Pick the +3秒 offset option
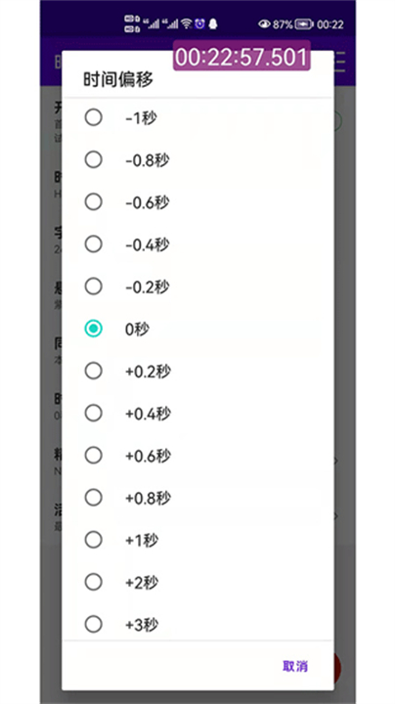The image size is (395, 704). (197, 624)
